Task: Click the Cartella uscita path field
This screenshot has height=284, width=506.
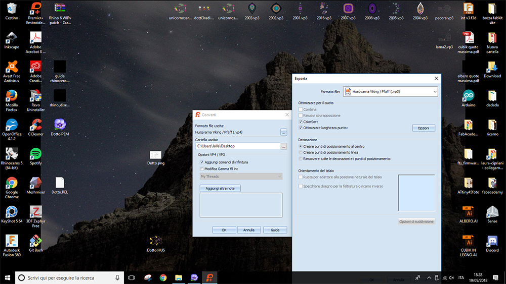Action: [238, 146]
